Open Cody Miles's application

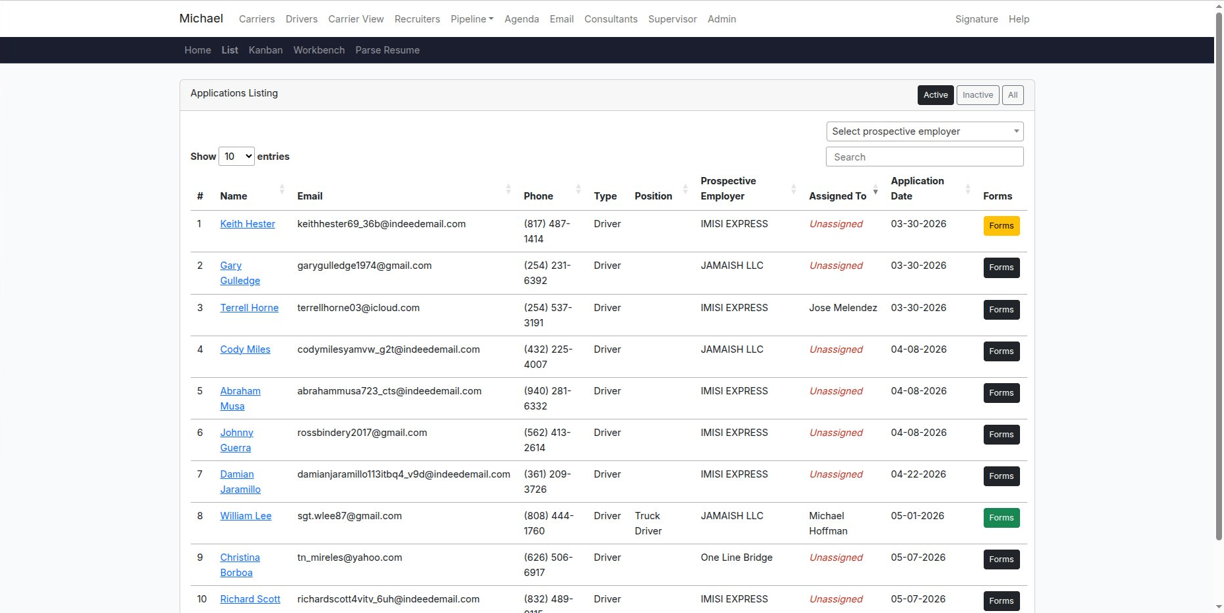pos(246,349)
